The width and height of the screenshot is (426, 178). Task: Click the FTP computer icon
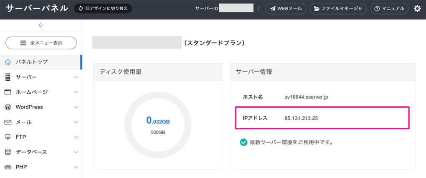point(7,137)
